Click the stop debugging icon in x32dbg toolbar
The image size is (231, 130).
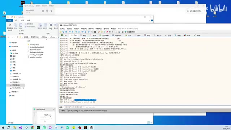pos(66,32)
